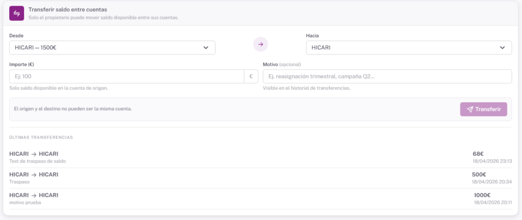Select the 'motivo prueba' transfer entry
Image resolution: width=522 pixels, height=220 pixels.
click(x=27, y=202)
